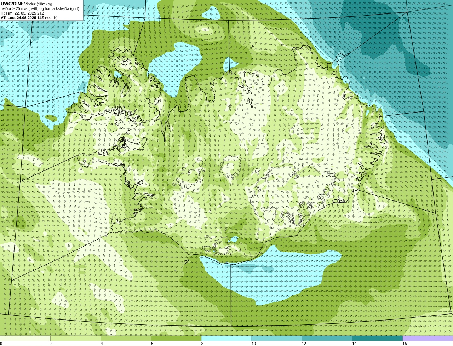Click the legend scale label 2
Image resolution: width=453 pixels, height=346 pixels.
(x=51, y=344)
